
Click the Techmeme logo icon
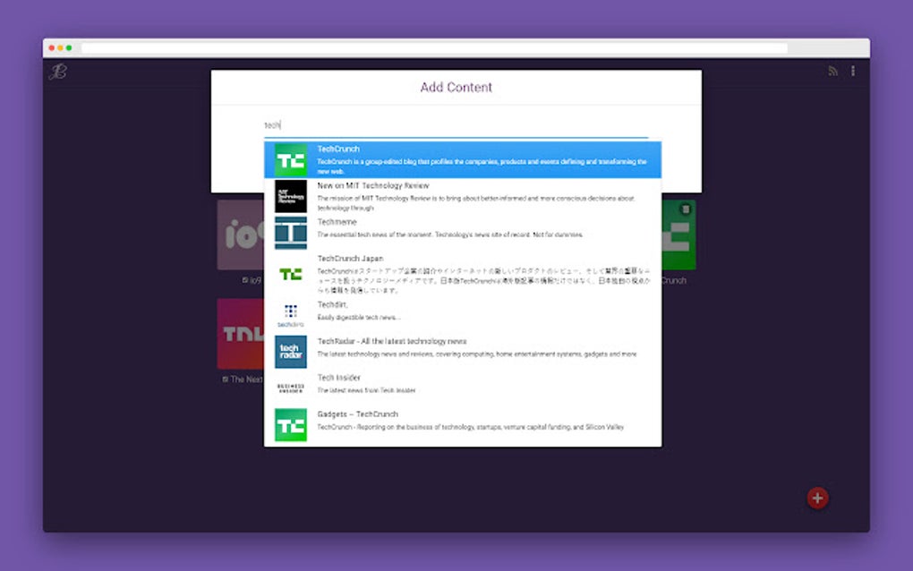point(290,232)
